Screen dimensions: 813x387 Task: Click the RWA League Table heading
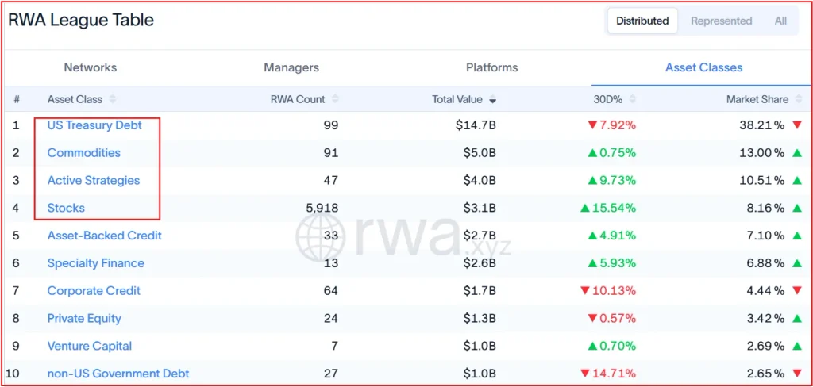point(81,20)
